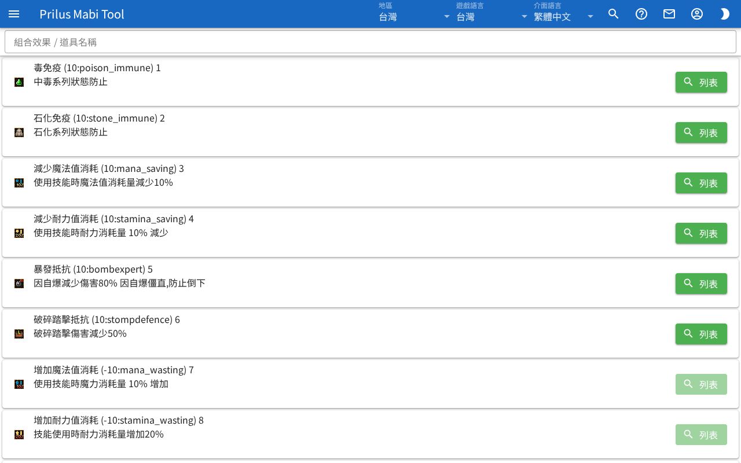Select the 暴發抵抗 (10:bombexpert) 5 heading
This screenshot has width=741, height=463.
93,269
